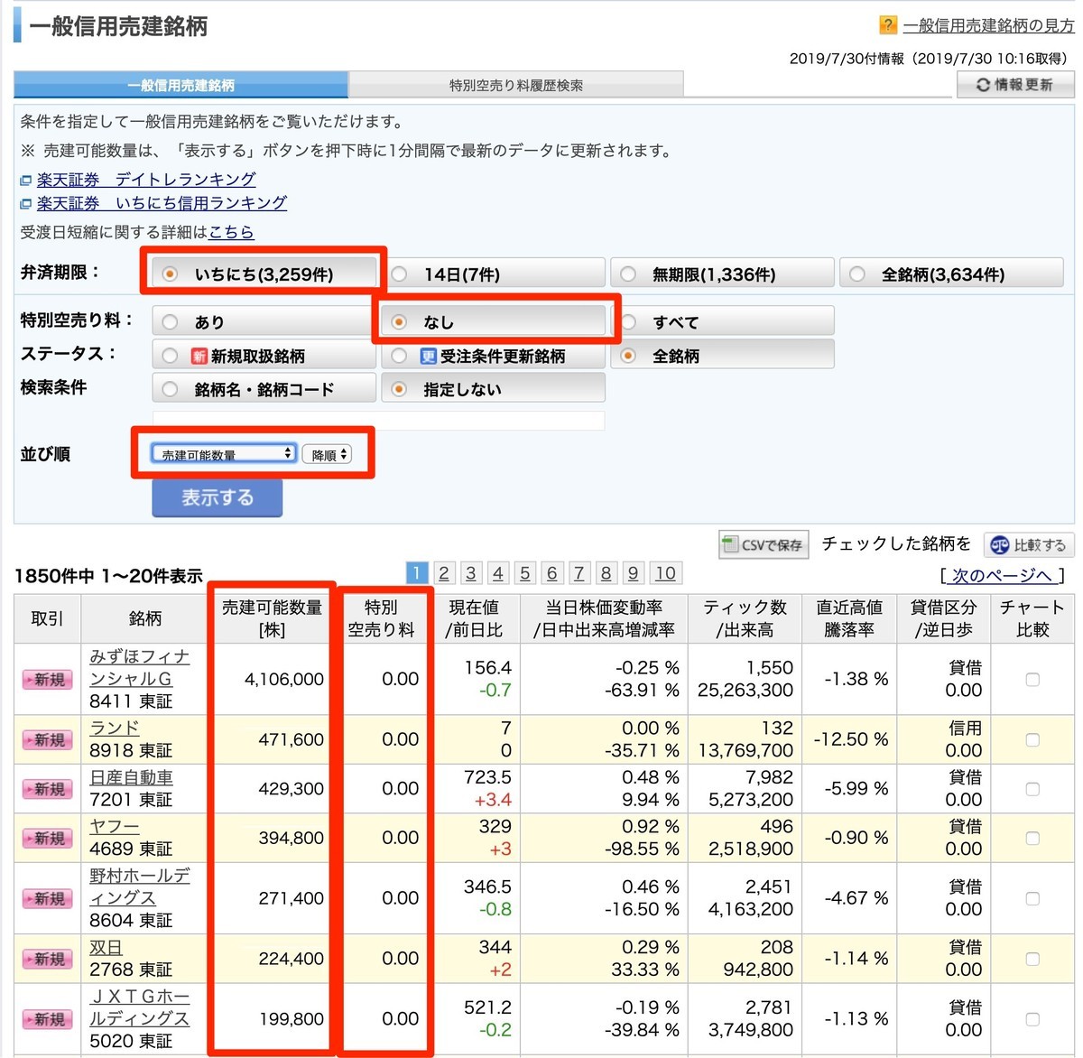Image resolution: width=1083 pixels, height=1058 pixels.
Task: Open 楽天証券 デイトレランキング link
Action: pos(146,180)
